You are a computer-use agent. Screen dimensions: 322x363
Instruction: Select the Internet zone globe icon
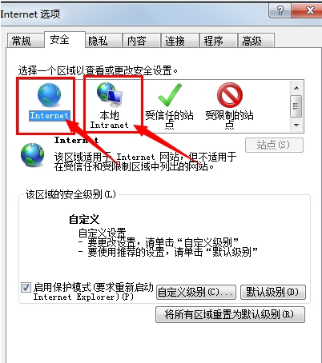(x=50, y=95)
